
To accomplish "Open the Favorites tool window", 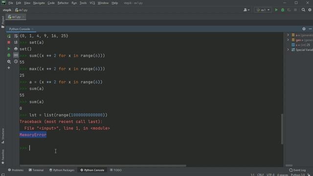I will coord(3,157).
